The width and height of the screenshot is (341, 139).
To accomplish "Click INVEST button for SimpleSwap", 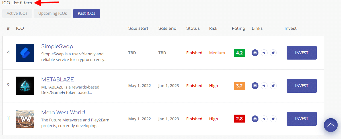I will click(x=301, y=53).
